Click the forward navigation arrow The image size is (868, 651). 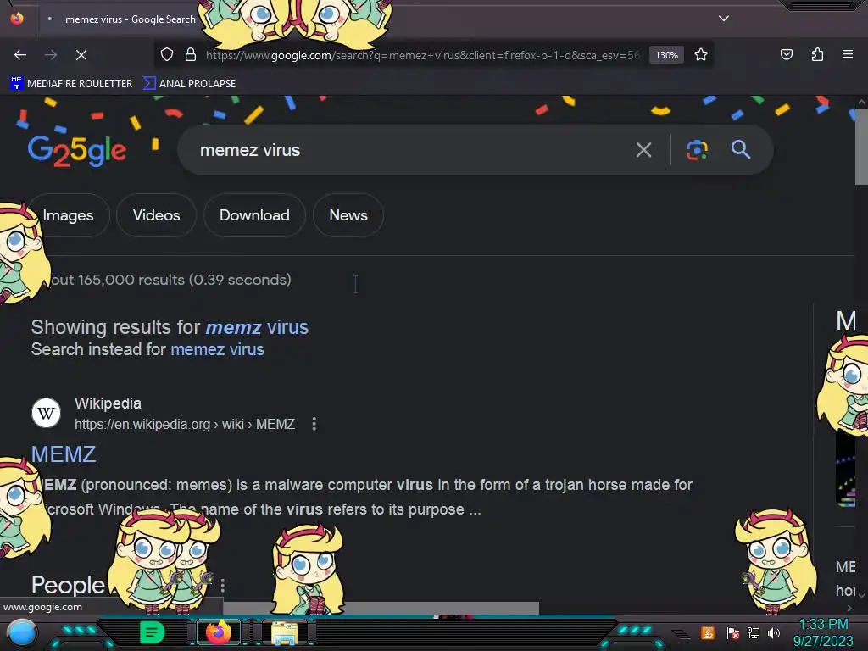click(x=51, y=55)
